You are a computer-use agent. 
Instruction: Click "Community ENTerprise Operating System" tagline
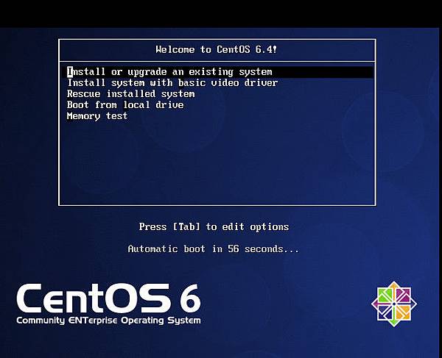[x=108, y=321]
